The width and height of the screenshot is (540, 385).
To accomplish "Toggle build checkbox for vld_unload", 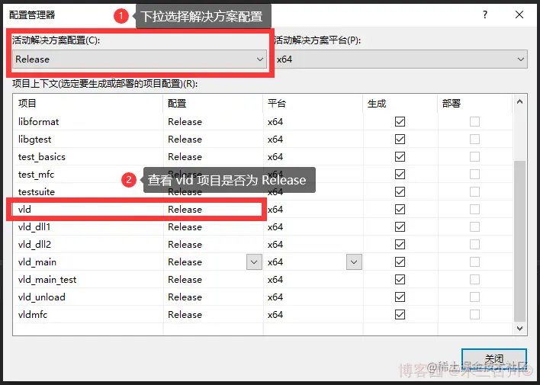I will point(400,297).
